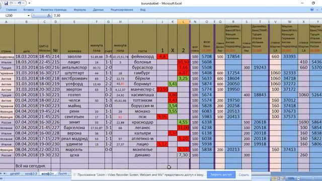Select cell with 7,30 in динамо row
This screenshot has width=322, height=181.
click(183, 155)
